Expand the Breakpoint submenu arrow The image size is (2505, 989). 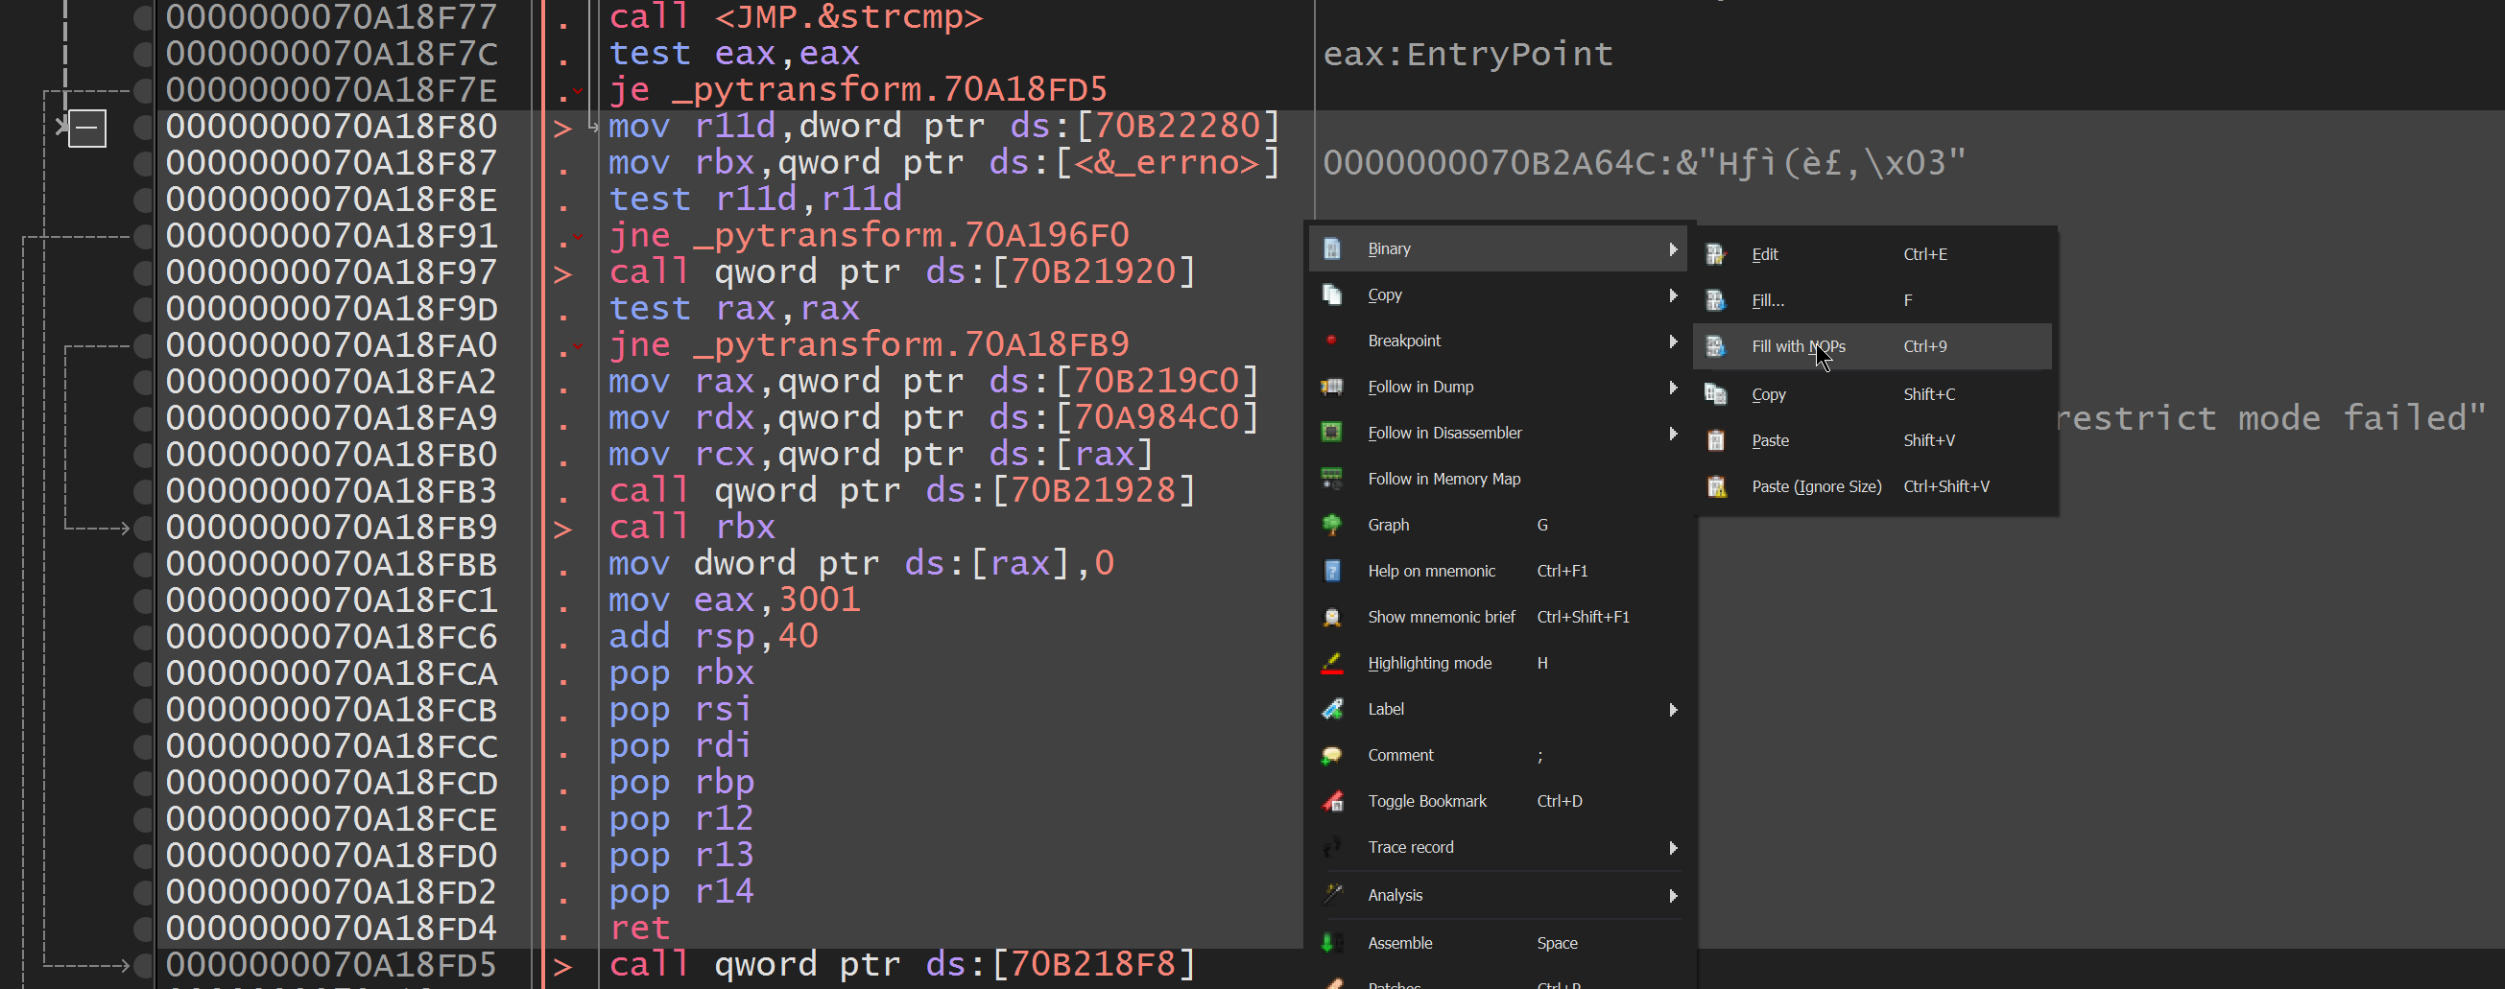click(1673, 341)
